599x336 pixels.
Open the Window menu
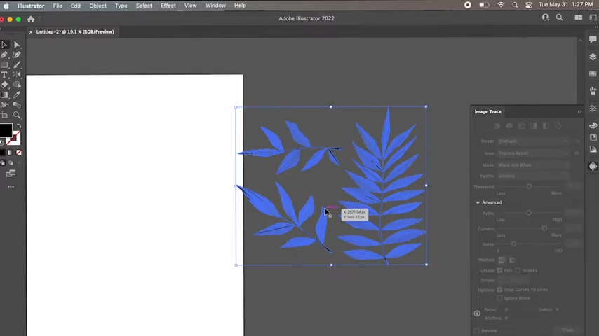pyautogui.click(x=215, y=6)
